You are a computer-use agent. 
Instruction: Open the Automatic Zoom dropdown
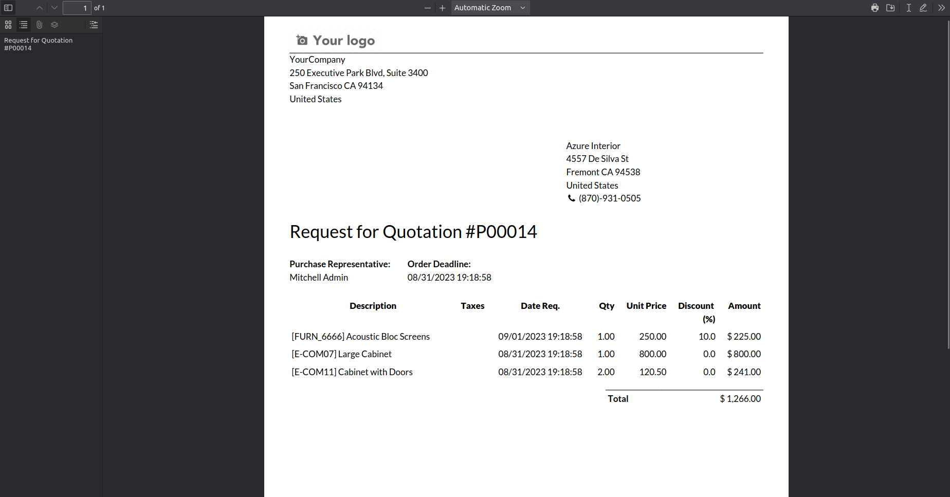(x=490, y=8)
